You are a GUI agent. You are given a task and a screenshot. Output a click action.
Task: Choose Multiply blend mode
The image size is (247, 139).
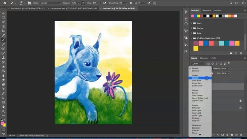(x=200, y=78)
